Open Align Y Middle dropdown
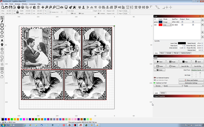 tap(127, 14)
